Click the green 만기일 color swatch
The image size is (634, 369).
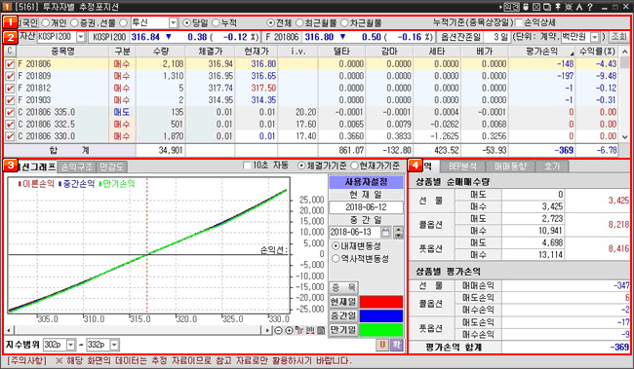[x=380, y=330]
